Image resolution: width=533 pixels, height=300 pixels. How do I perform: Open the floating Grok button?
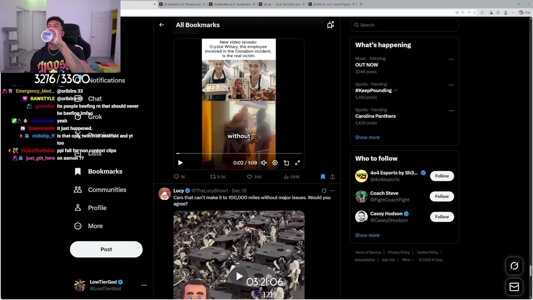click(x=514, y=266)
